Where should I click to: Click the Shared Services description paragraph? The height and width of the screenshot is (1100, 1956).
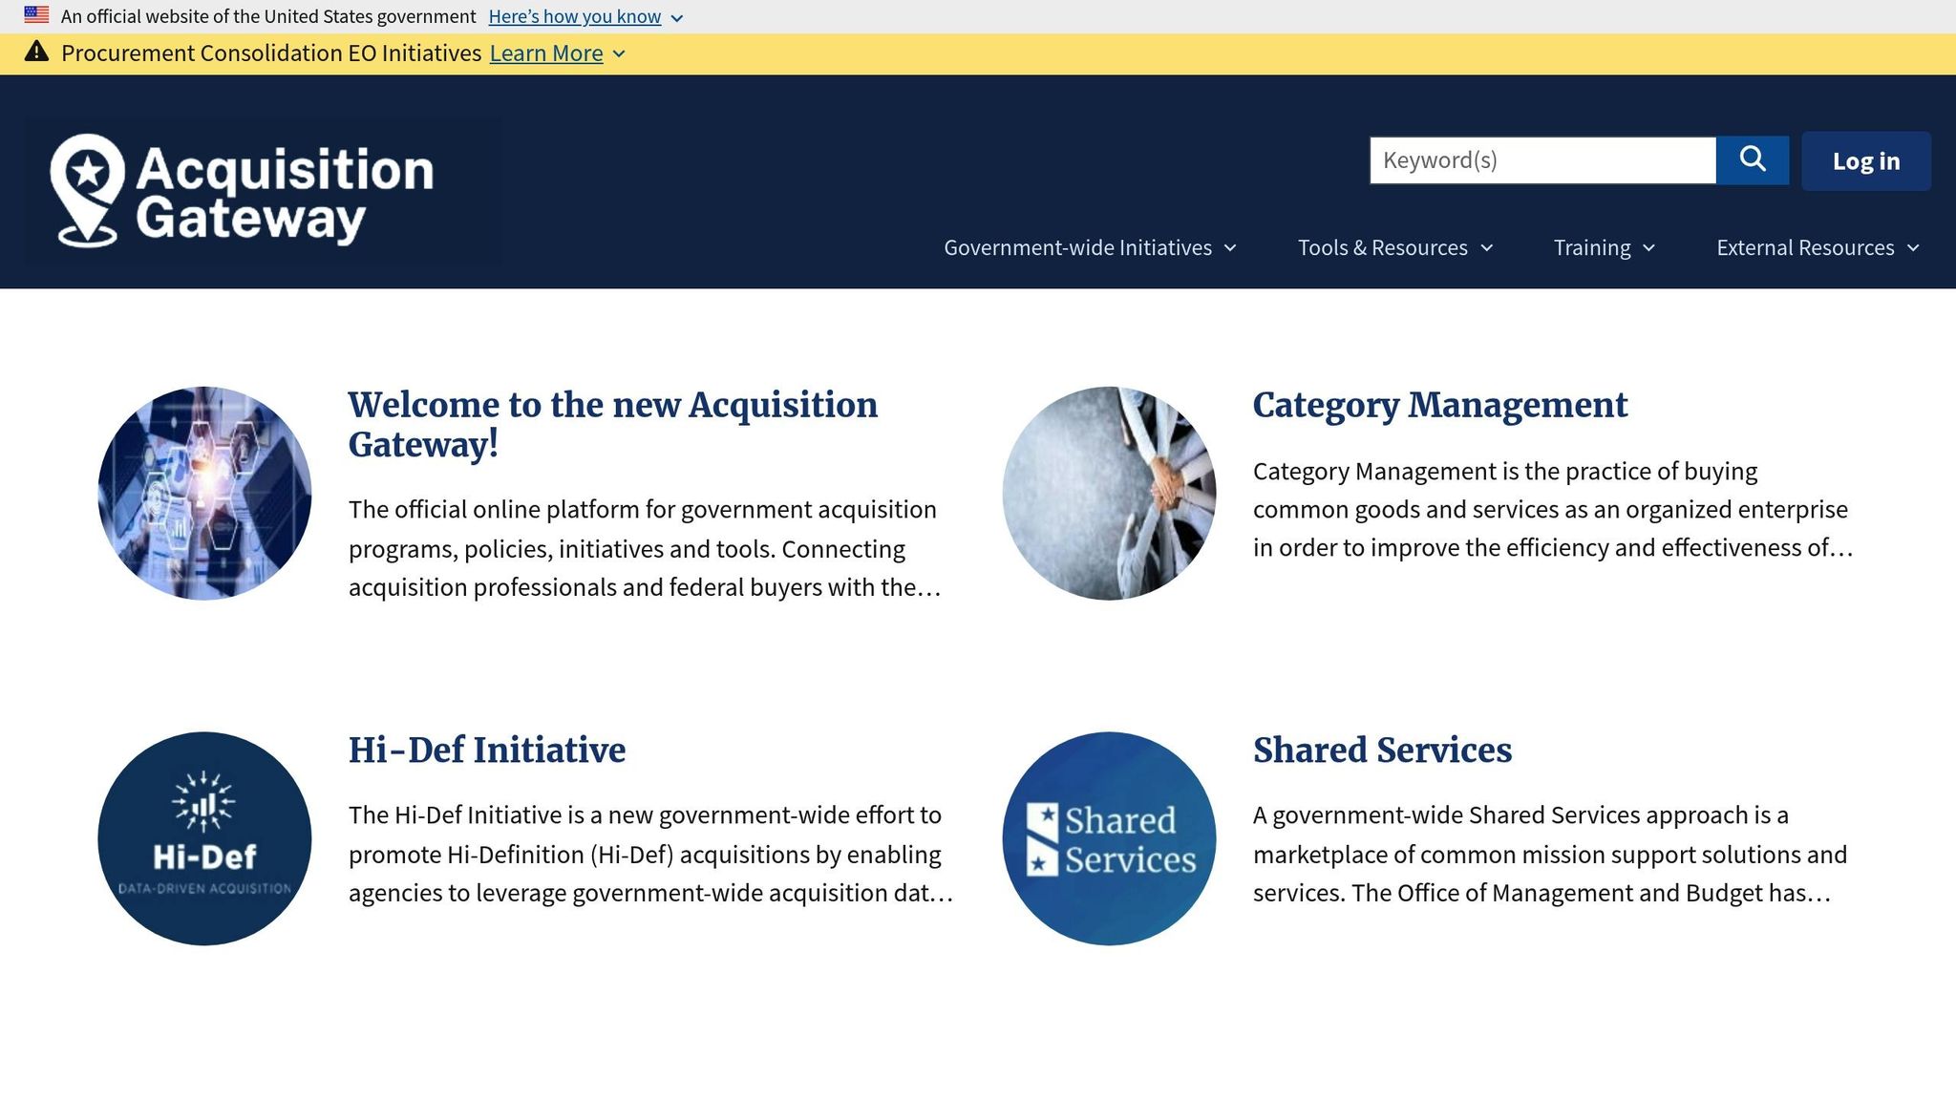tap(1550, 854)
